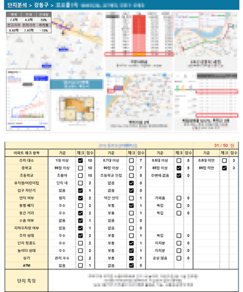Tick the 지하주차장 여부 0-point checkbox
Viewport: 243px width, 292px height.
tap(131, 228)
